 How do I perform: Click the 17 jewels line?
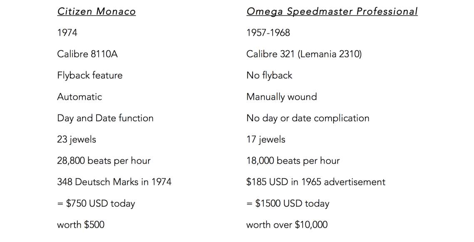pyautogui.click(x=266, y=139)
